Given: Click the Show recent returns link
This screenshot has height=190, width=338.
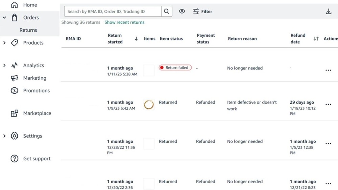Looking at the screenshot, I should (124, 22).
